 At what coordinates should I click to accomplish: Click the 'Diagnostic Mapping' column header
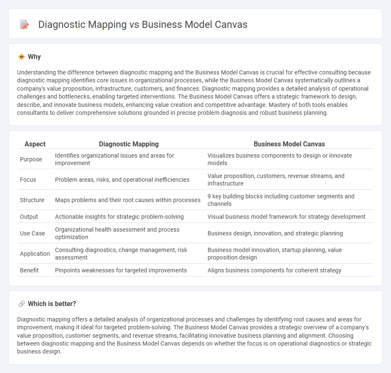click(x=129, y=144)
